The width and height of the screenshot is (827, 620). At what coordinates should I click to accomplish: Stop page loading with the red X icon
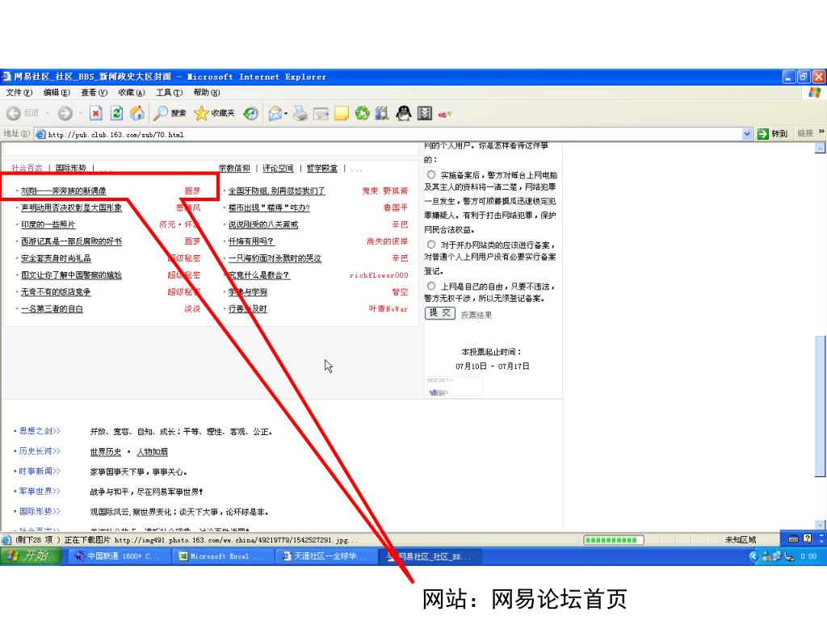95,113
